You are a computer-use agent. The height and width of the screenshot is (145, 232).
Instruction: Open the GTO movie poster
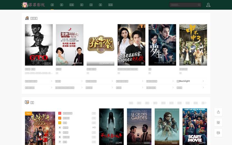click(39, 45)
